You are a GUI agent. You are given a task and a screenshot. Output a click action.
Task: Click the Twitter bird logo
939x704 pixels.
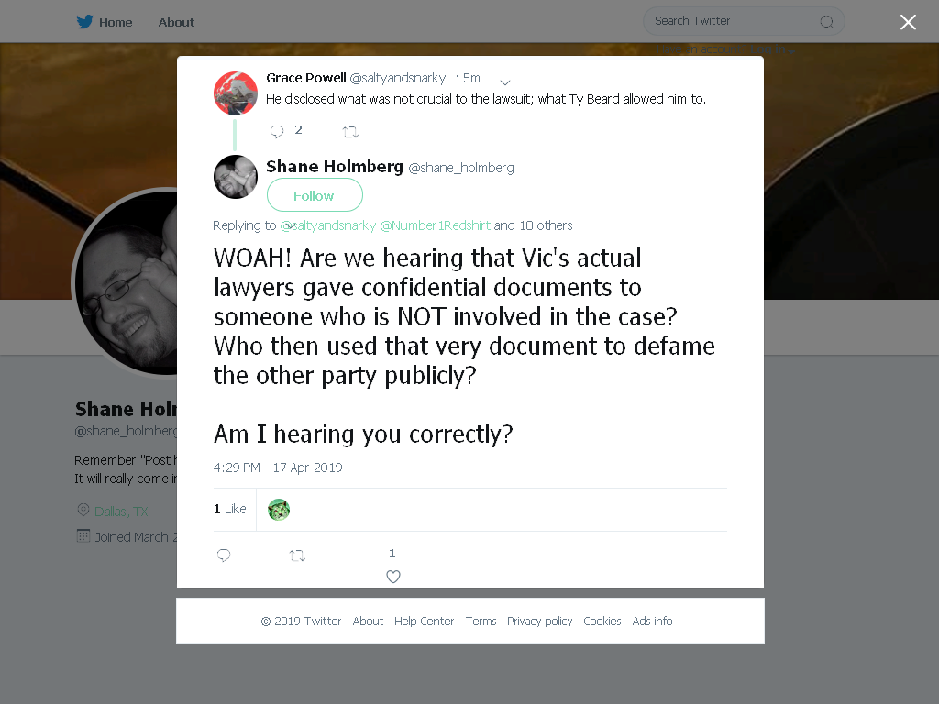tap(84, 22)
